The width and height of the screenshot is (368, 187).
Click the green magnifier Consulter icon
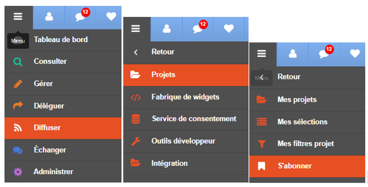(18, 62)
